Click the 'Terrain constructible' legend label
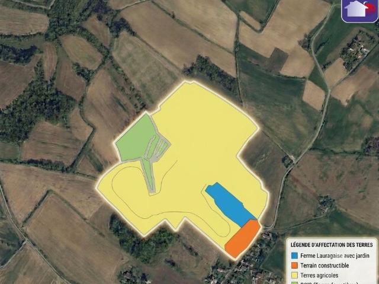This screenshot has width=379, height=284. click(x=325, y=266)
